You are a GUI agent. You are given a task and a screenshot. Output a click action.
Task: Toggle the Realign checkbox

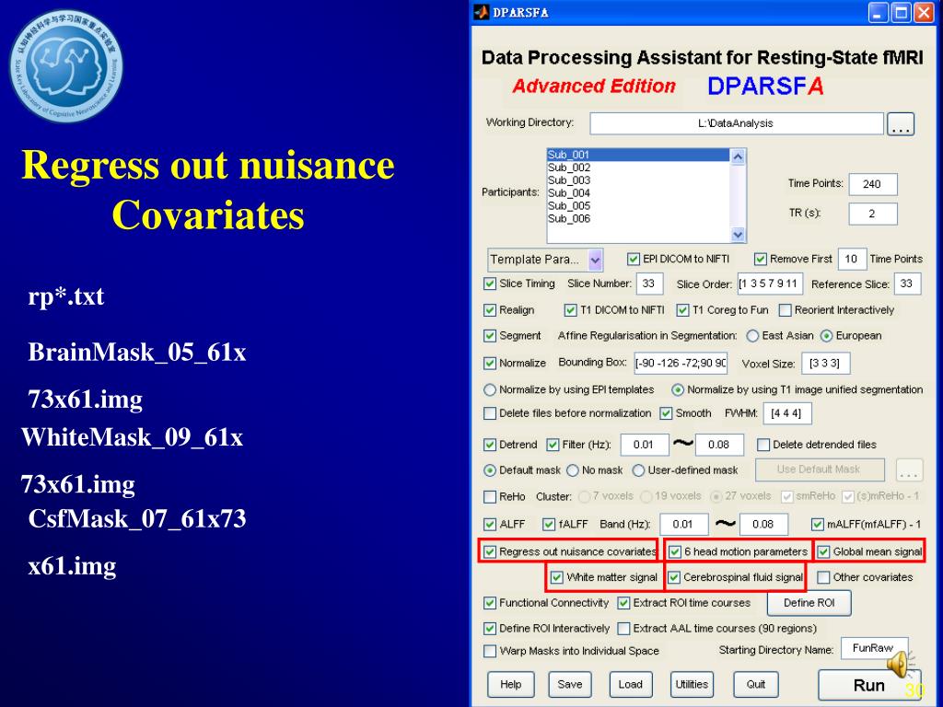tap(490, 309)
